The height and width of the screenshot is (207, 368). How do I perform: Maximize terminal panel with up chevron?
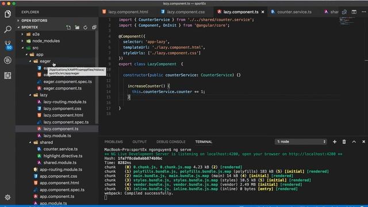coord(354,142)
